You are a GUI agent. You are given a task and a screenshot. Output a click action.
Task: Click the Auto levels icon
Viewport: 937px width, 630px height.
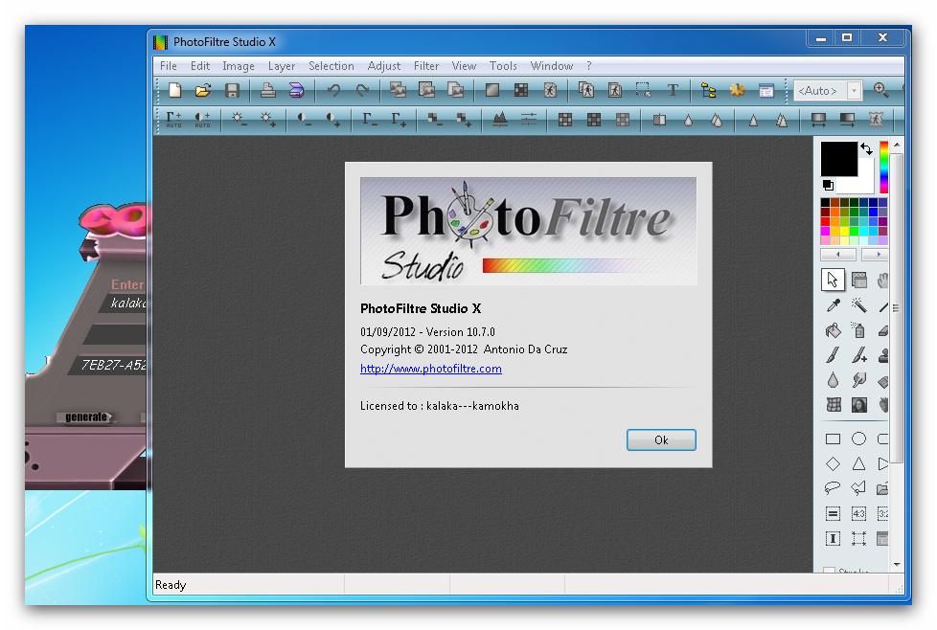pyautogui.click(x=174, y=120)
